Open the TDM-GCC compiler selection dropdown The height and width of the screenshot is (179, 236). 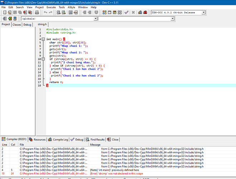point(203,13)
